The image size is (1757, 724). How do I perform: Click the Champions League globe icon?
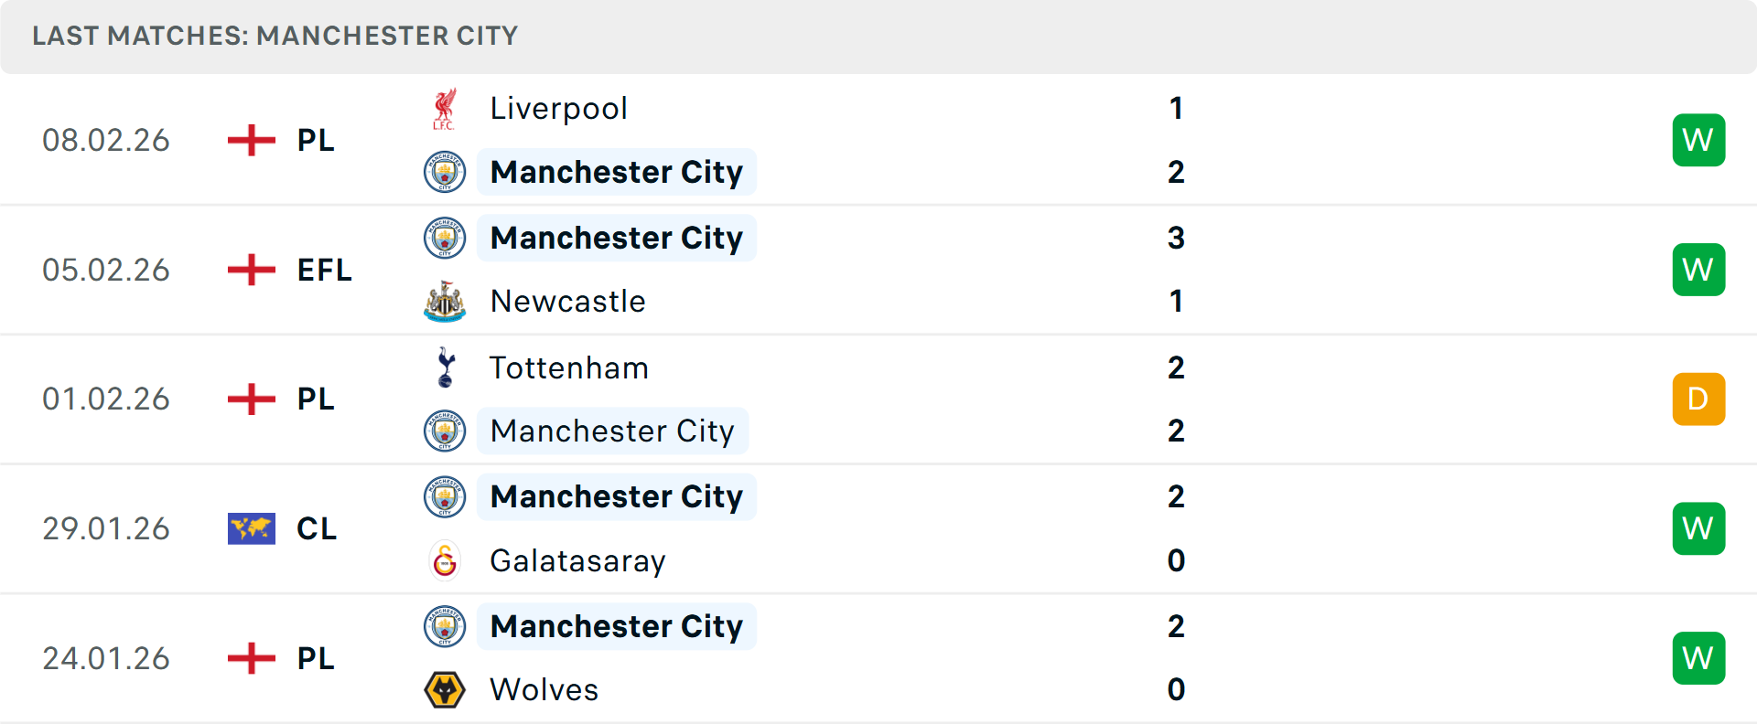click(x=250, y=528)
